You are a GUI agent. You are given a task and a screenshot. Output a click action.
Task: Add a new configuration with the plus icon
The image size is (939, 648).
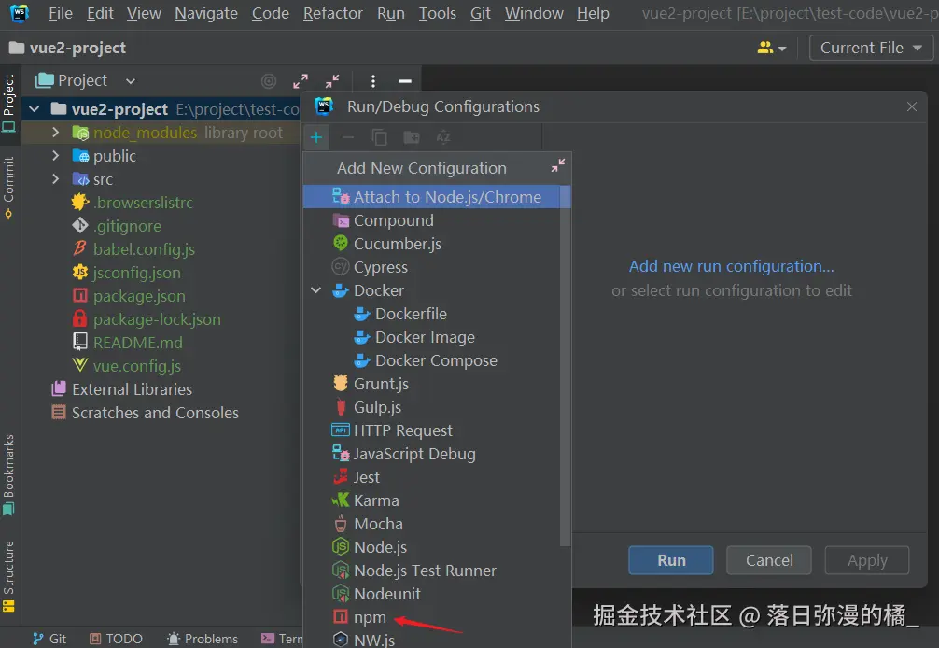tap(316, 137)
